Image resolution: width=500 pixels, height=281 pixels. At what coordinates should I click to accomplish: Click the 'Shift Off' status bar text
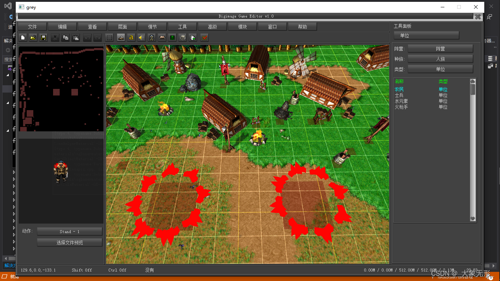coord(82,270)
